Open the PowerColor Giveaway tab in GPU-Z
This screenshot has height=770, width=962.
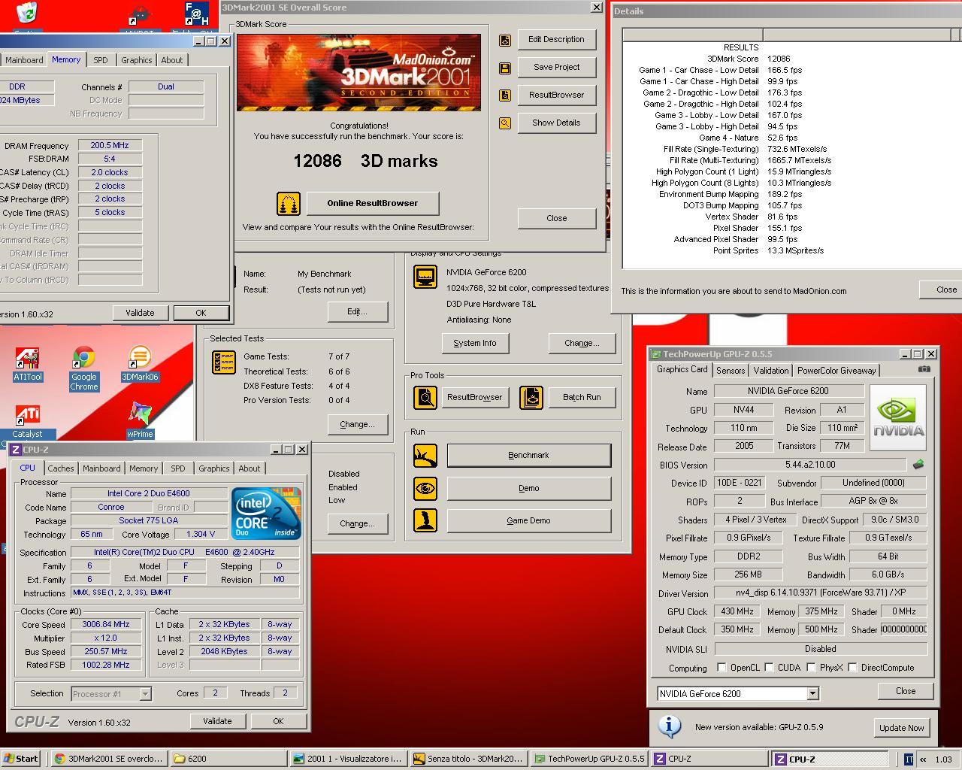[x=836, y=371]
